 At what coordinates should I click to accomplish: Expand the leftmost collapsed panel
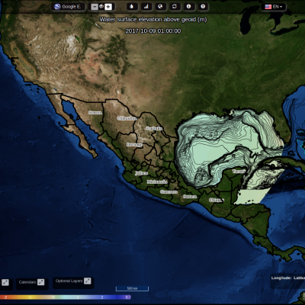(5, 282)
